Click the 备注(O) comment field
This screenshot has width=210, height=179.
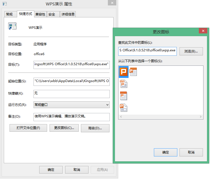pyautogui.click(x=72, y=117)
